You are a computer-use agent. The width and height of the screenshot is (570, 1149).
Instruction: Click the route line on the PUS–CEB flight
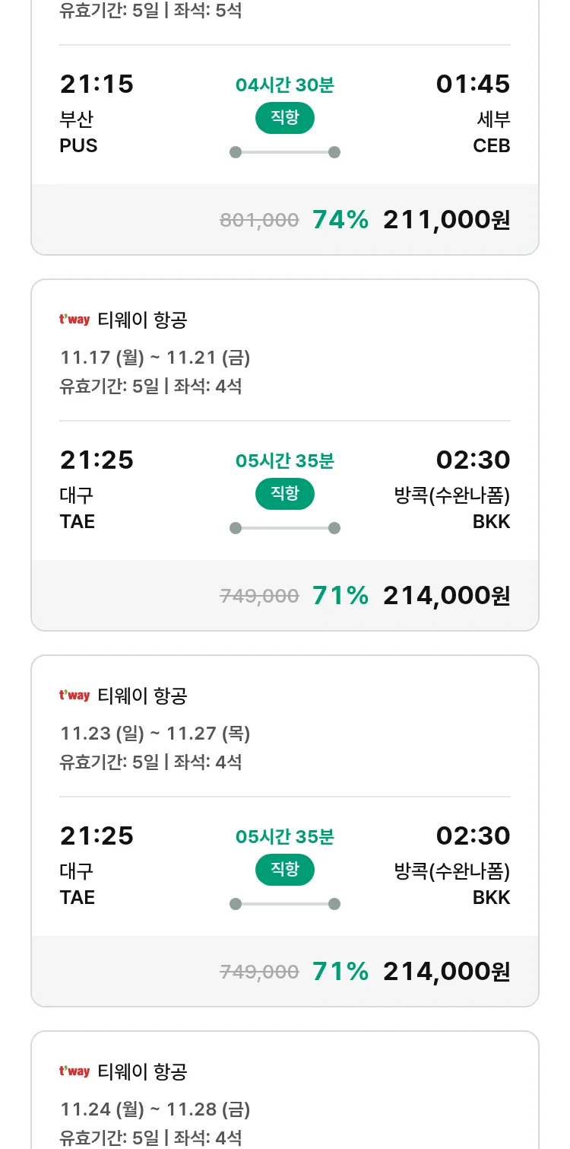(x=284, y=152)
